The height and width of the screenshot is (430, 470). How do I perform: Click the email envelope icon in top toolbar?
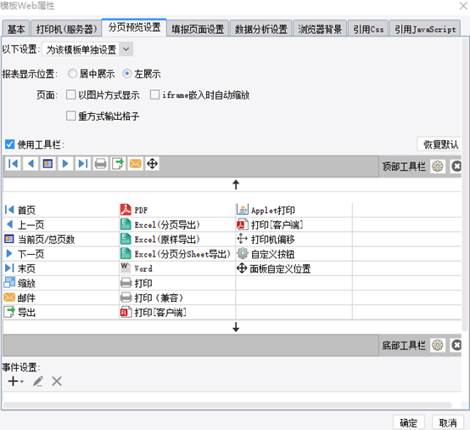point(136,164)
